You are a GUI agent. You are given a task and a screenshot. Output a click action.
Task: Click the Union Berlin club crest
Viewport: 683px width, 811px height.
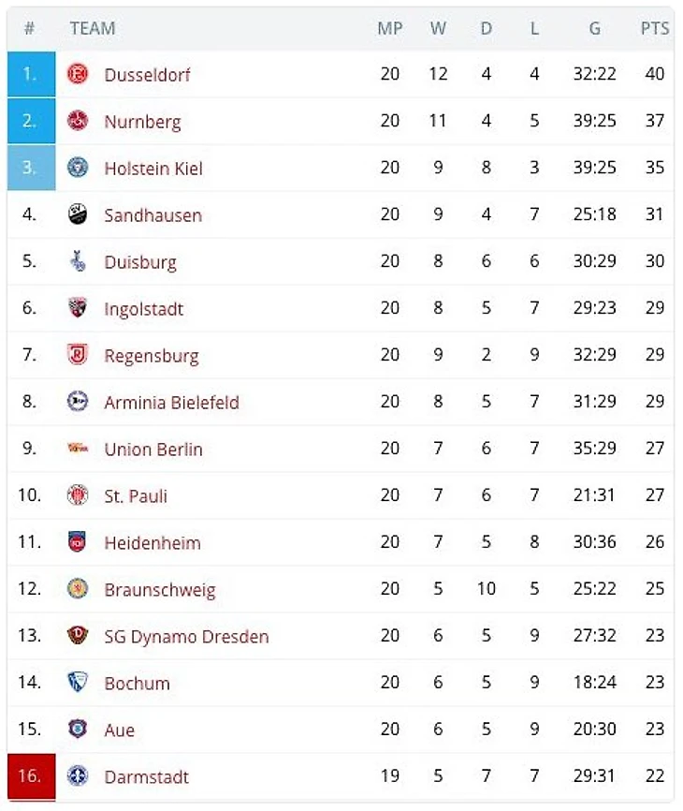click(x=78, y=449)
